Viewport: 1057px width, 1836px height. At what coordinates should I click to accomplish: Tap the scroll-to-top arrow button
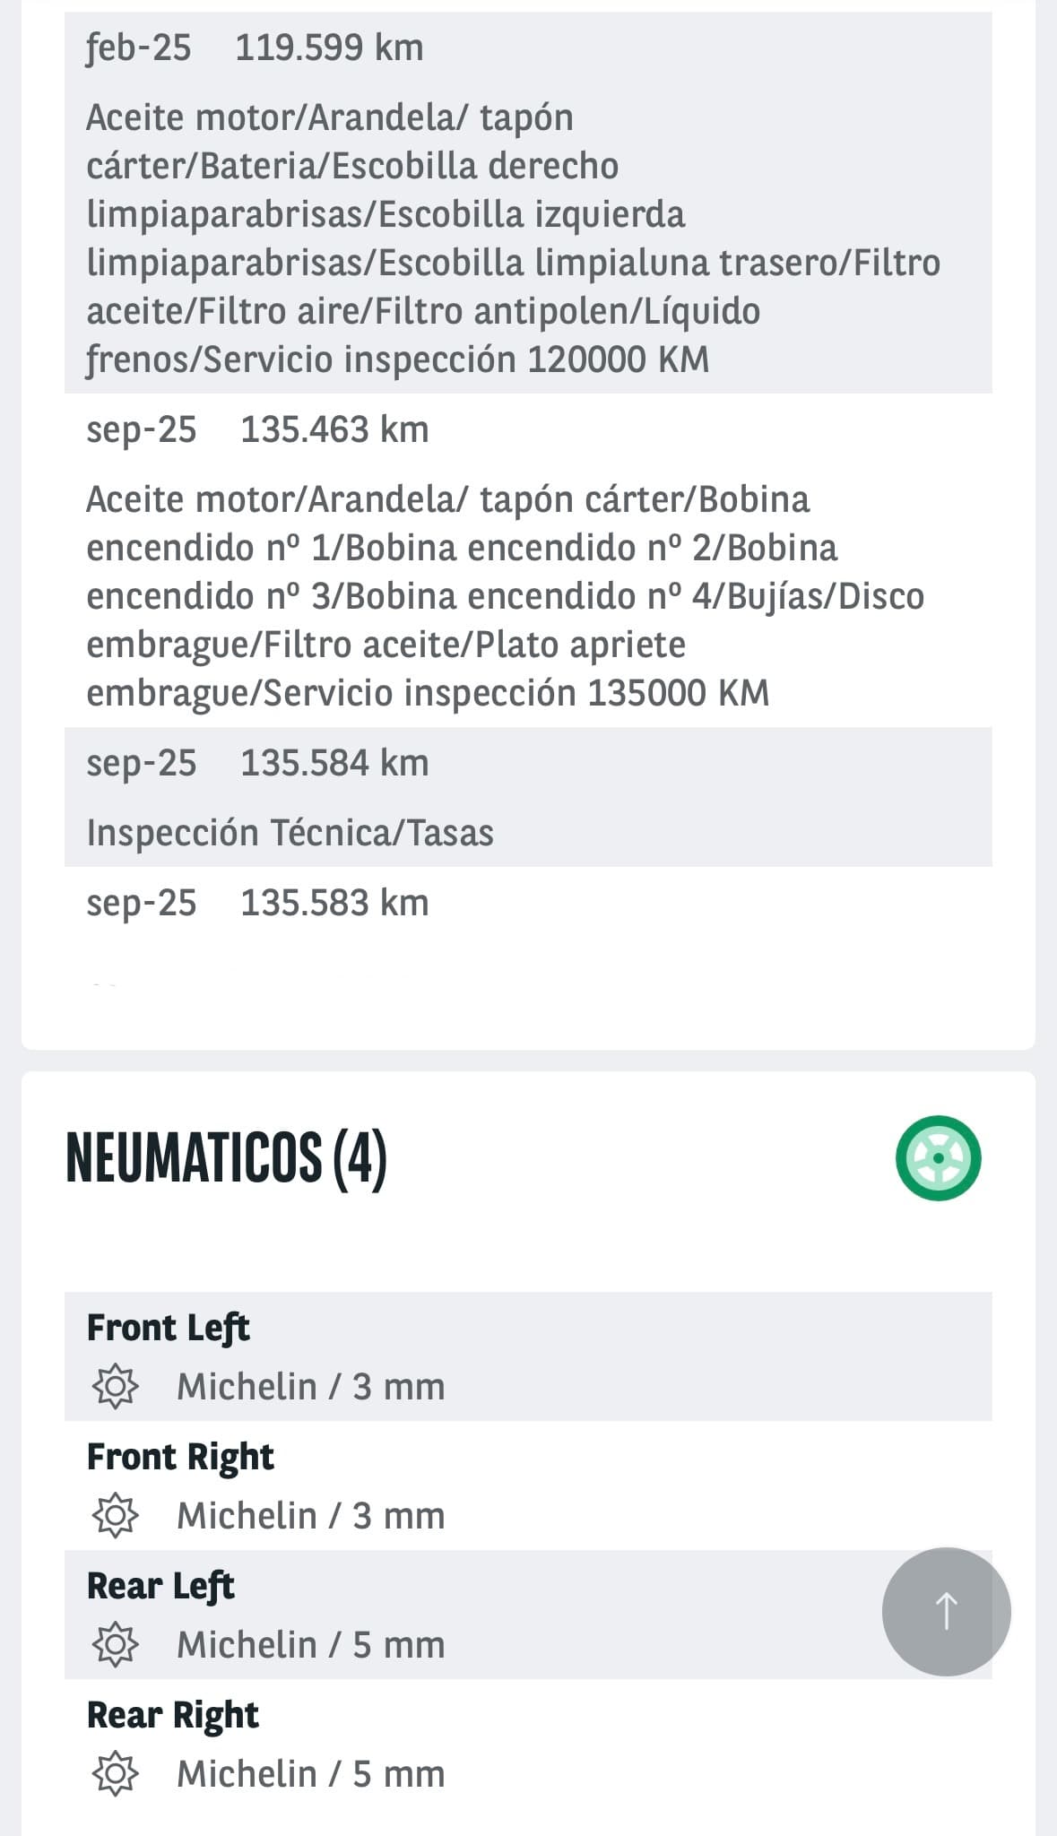coord(946,1611)
